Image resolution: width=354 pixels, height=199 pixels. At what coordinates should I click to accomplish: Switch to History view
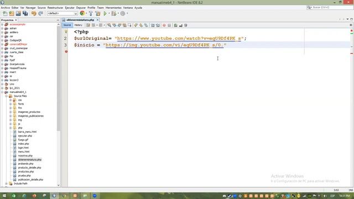[x=78, y=25]
